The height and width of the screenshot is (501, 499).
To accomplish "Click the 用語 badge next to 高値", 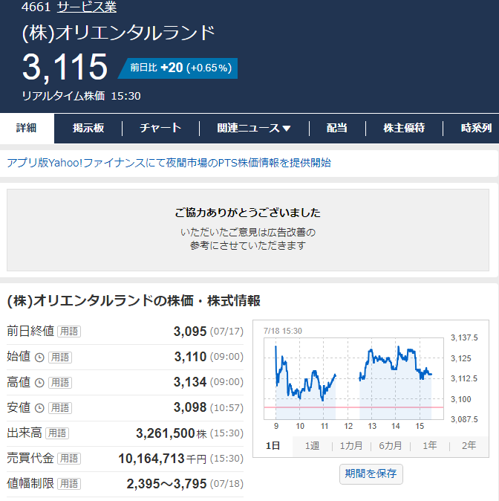I will click(60, 383).
